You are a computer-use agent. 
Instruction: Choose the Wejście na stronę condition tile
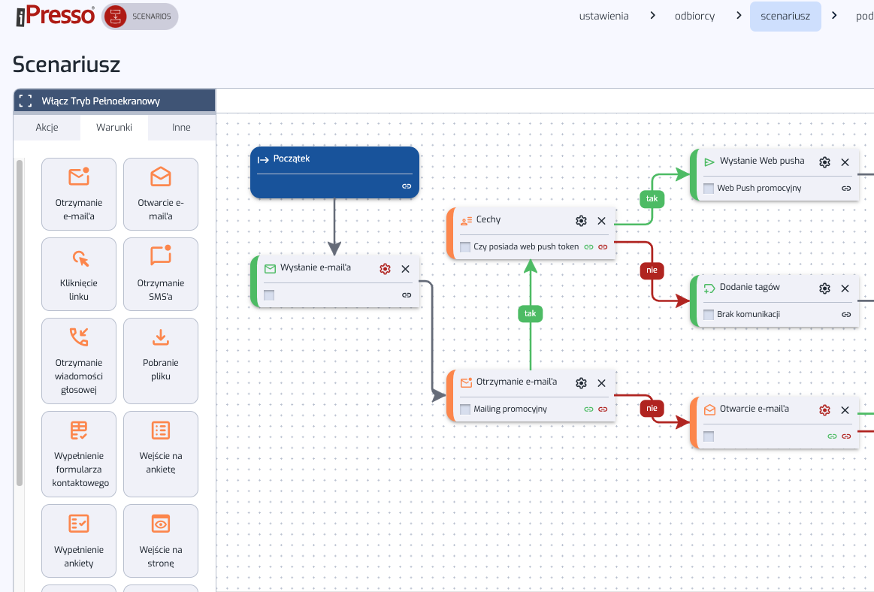[160, 541]
